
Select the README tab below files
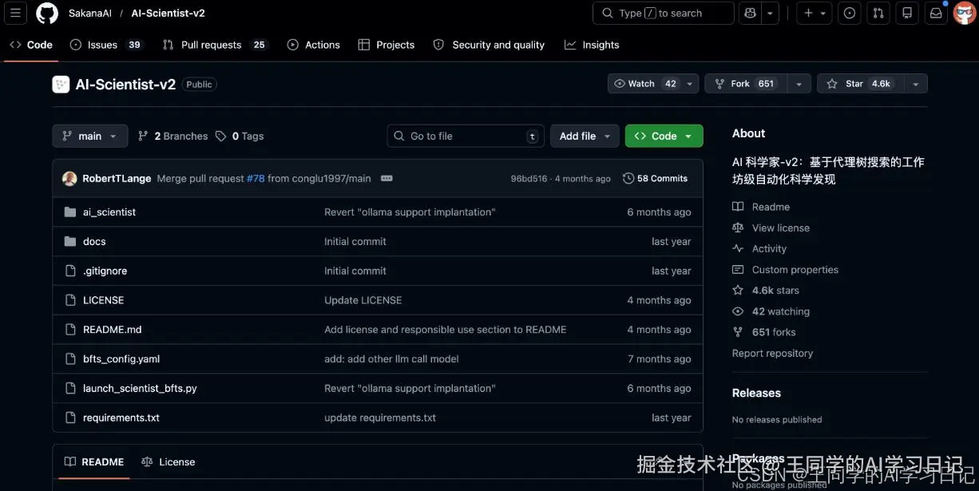click(94, 462)
